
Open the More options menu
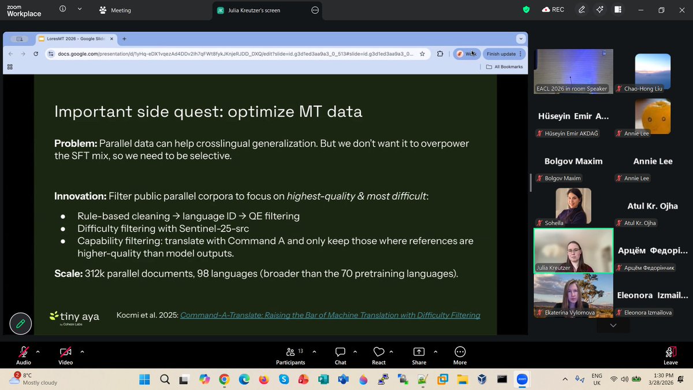460,355
